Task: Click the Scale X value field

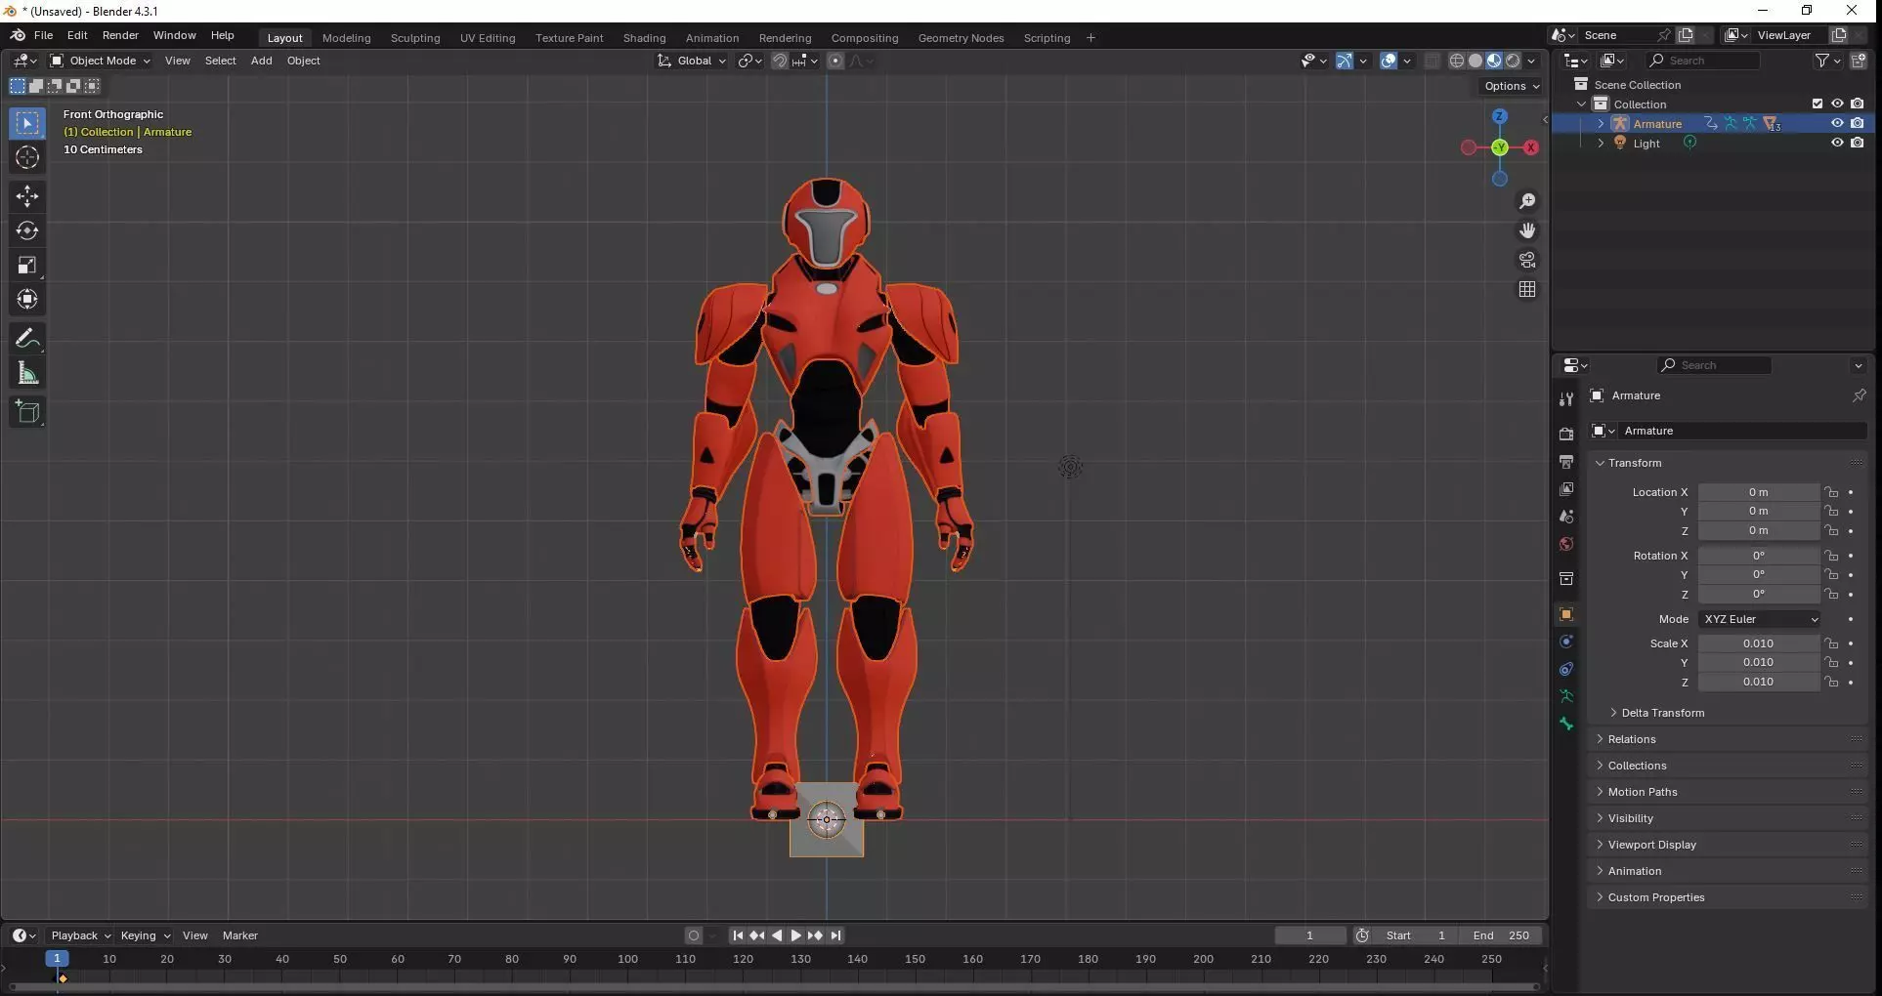Action: coord(1758,643)
